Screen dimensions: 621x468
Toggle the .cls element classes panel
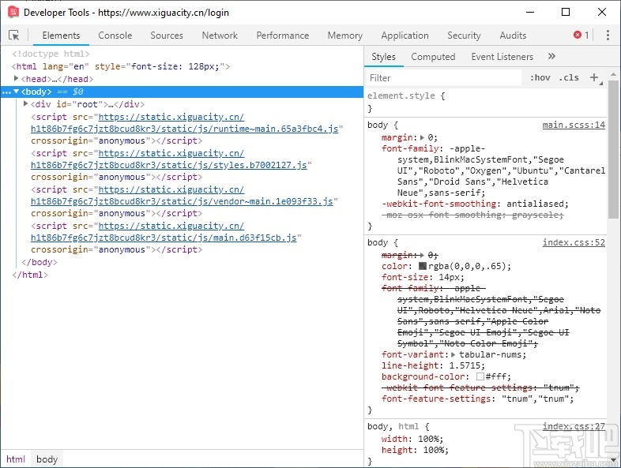pos(568,78)
